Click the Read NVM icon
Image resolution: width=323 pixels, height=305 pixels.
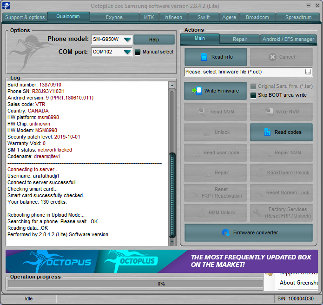pos(202,112)
